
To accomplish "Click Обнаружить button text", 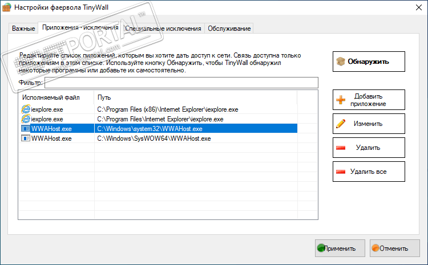I will pos(368,62).
